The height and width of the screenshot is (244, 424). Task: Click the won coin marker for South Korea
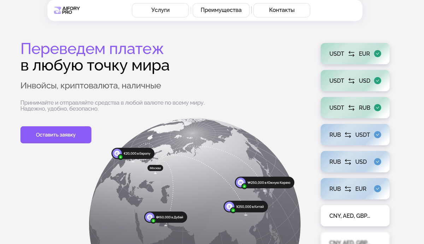pos(241,182)
